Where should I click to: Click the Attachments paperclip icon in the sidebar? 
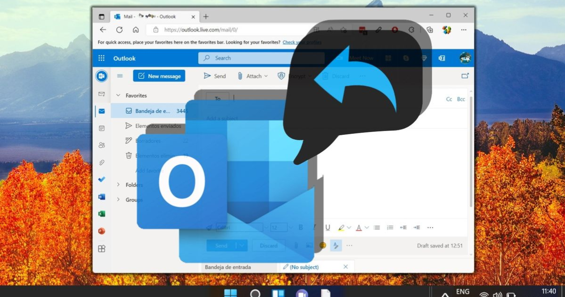pos(101,162)
